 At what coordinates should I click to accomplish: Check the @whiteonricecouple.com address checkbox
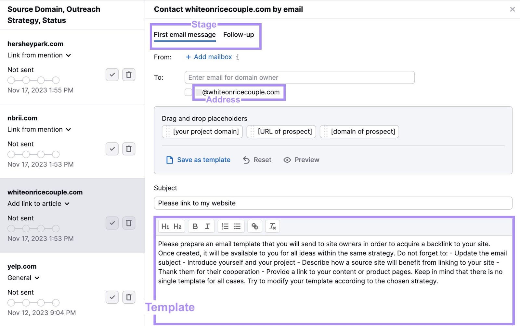pyautogui.click(x=188, y=92)
